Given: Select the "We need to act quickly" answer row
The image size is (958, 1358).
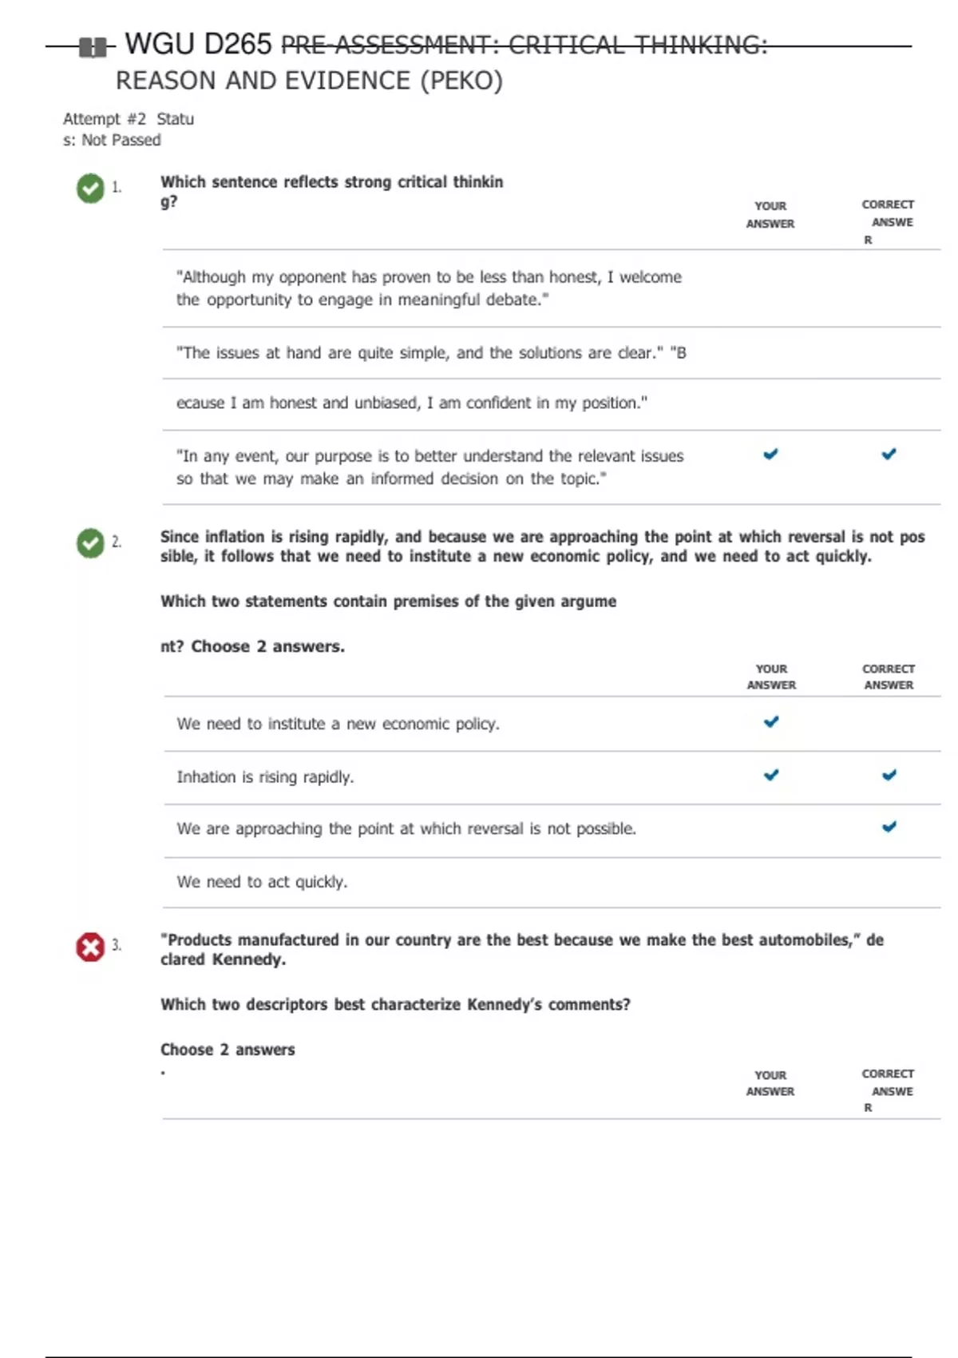Looking at the screenshot, I should [x=262, y=882].
